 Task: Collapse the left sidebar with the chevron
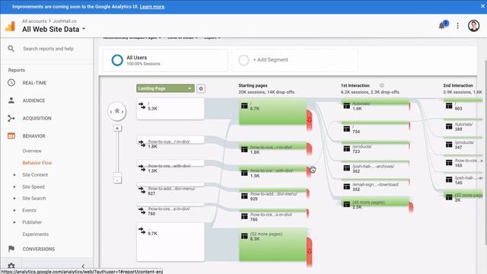tap(83, 266)
